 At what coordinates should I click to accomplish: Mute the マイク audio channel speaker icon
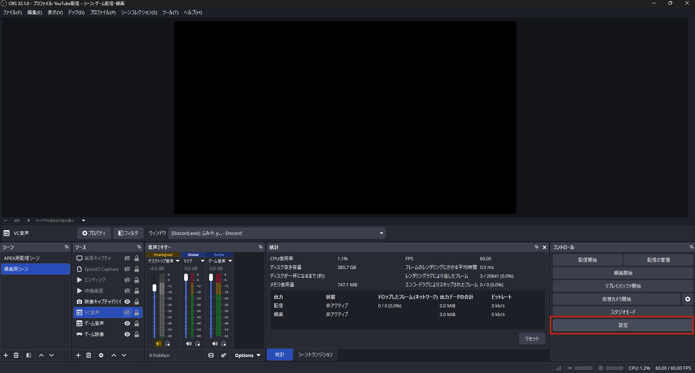point(189,344)
